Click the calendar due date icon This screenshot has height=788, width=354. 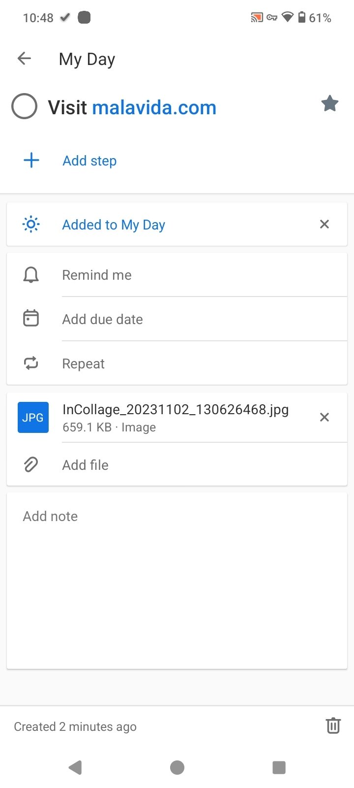pyautogui.click(x=31, y=319)
